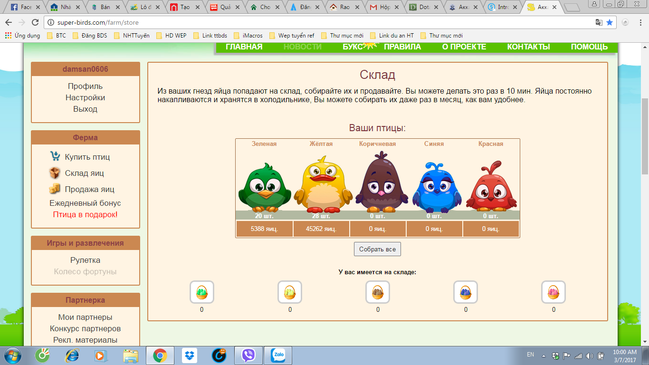
Task: Open the Link du an HT bookmark folder
Action: click(391, 35)
